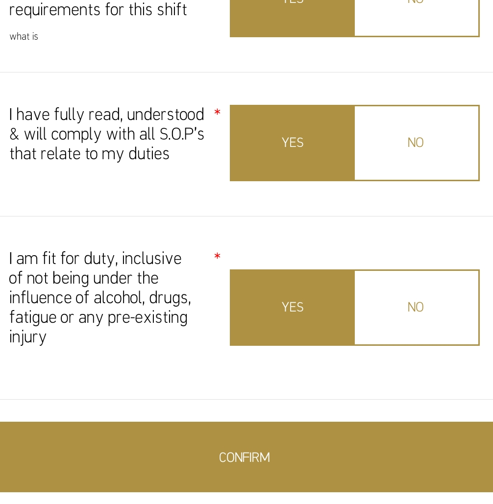Viewport: 493px width, 504px height.
Task: Tap the CONFIRM label text
Action: (245, 457)
